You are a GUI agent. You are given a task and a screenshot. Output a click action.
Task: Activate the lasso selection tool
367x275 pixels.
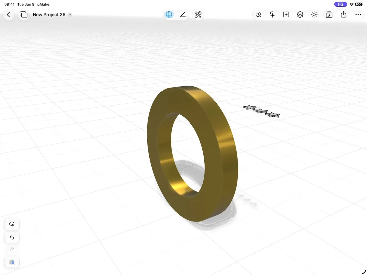click(12, 224)
